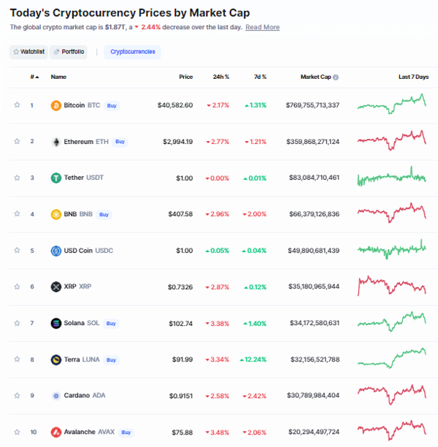
Task: Sort the table by 24h % column
Action: pos(220,77)
